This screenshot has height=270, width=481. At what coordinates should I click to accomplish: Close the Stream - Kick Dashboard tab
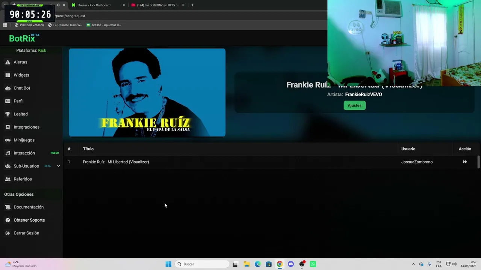(124, 5)
